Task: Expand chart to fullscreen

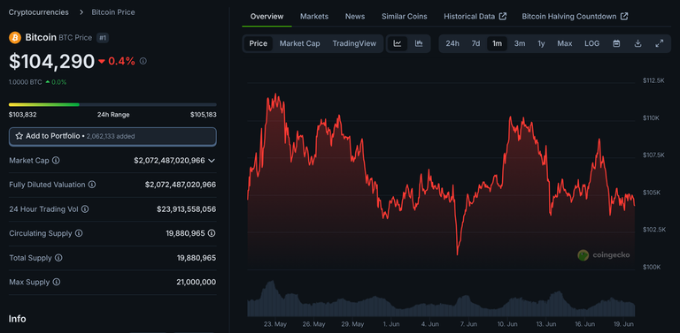Action: coord(659,43)
